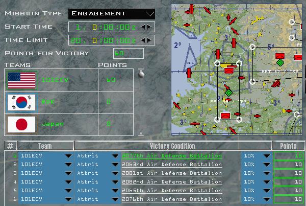
Task: Click white circle waypoint left of 54 label
Action: click(x=252, y=47)
